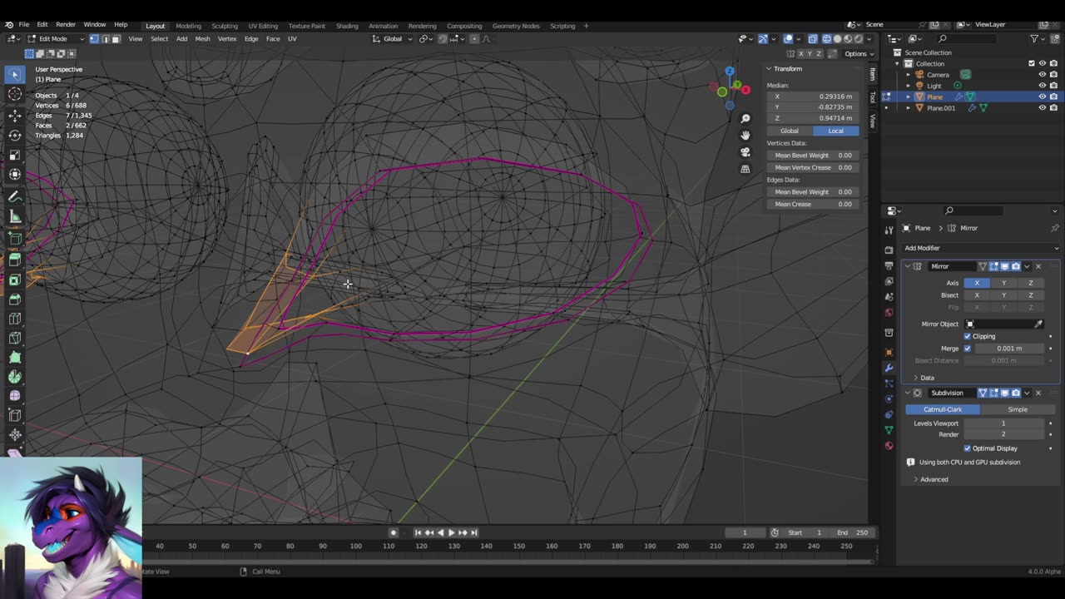Choose Simple subdivision type
Image resolution: width=1065 pixels, height=599 pixels.
point(1018,409)
